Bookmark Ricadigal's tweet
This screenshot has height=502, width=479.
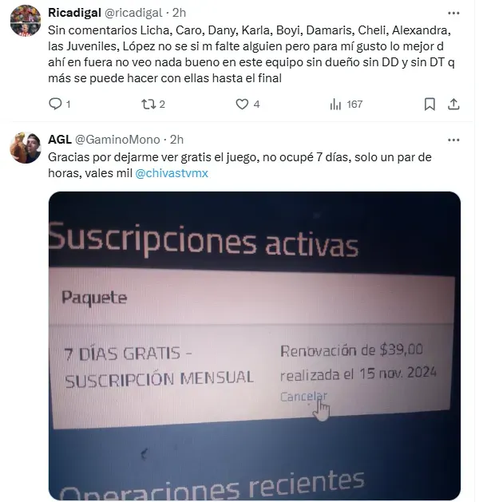[x=430, y=105]
